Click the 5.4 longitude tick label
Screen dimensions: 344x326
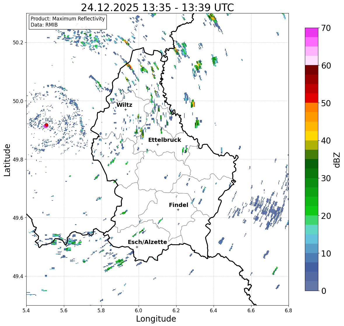point(26,311)
